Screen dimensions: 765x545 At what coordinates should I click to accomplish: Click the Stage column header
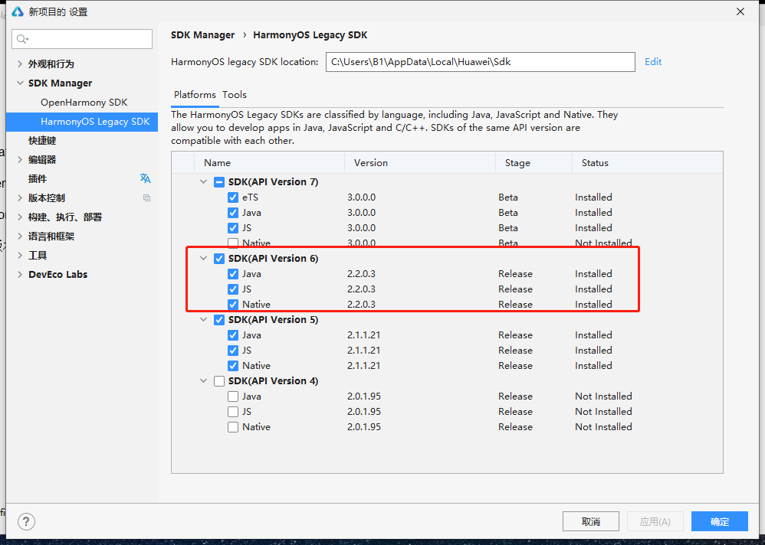tap(534, 163)
